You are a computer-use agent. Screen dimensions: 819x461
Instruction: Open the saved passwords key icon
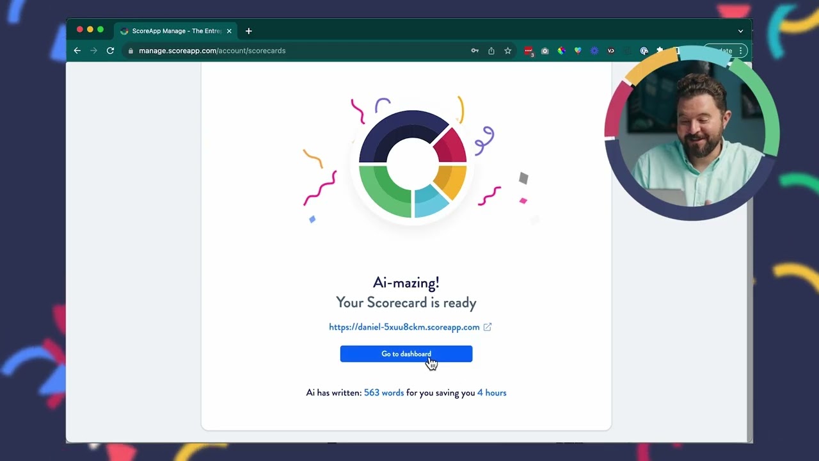475,51
